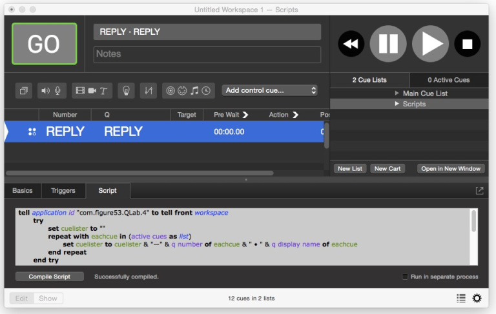Click the New Cart button
This screenshot has width=496, height=314.
(x=387, y=168)
